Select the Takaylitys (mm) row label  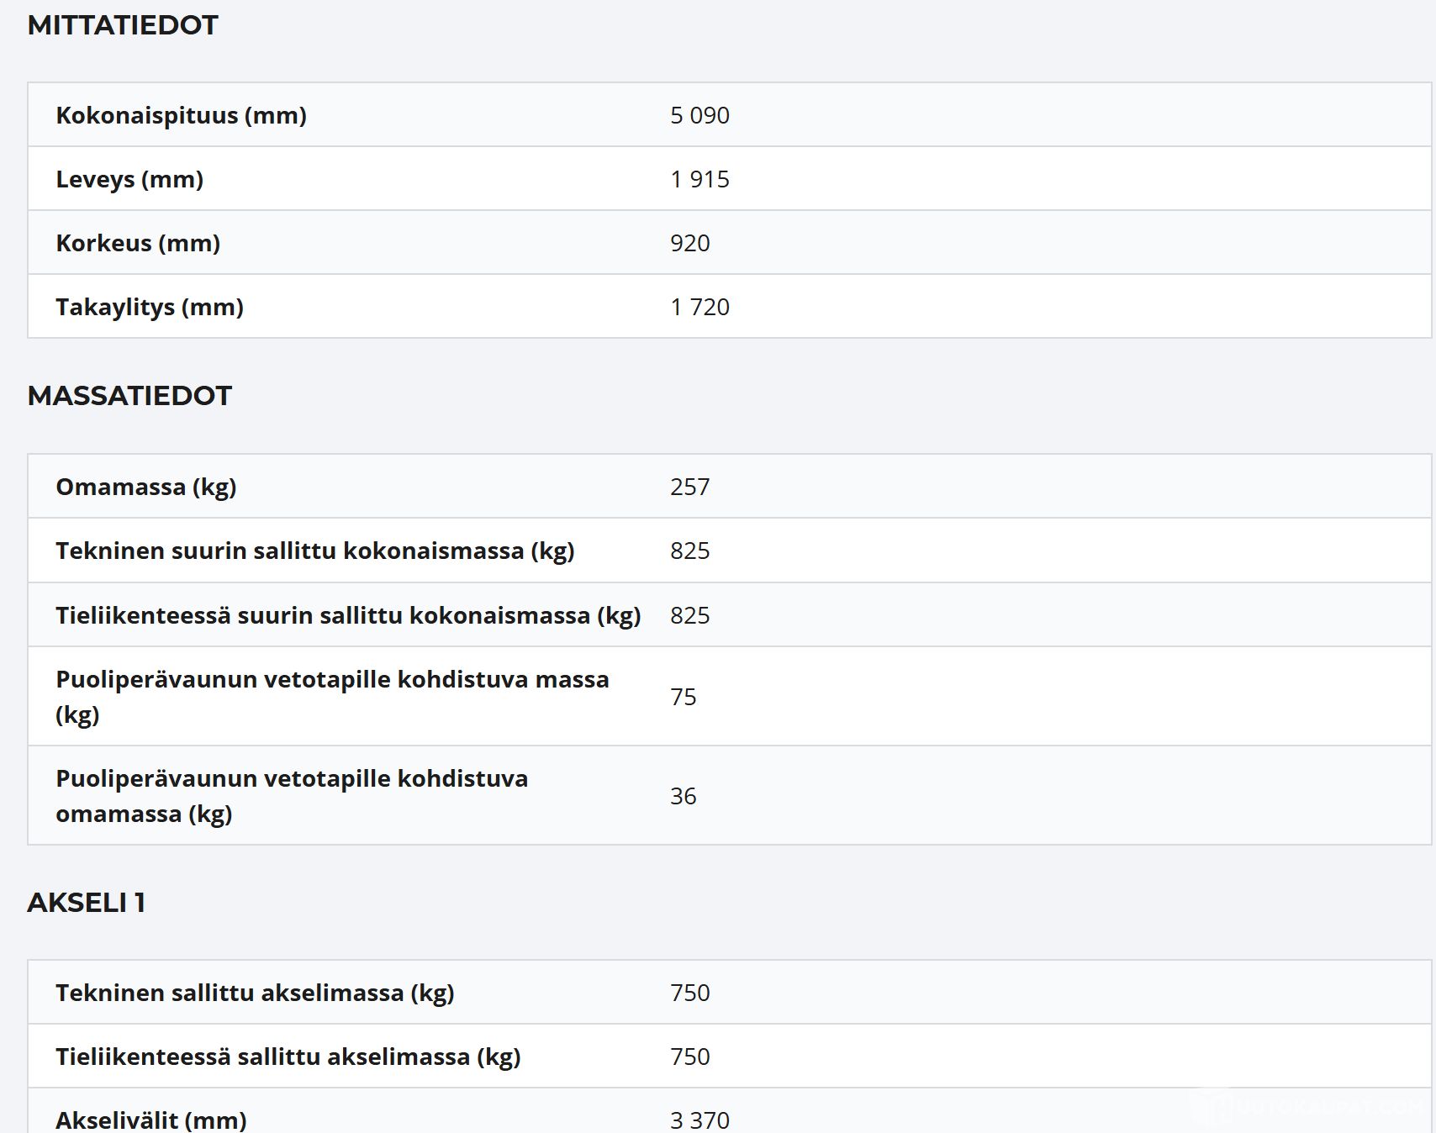pyautogui.click(x=150, y=307)
